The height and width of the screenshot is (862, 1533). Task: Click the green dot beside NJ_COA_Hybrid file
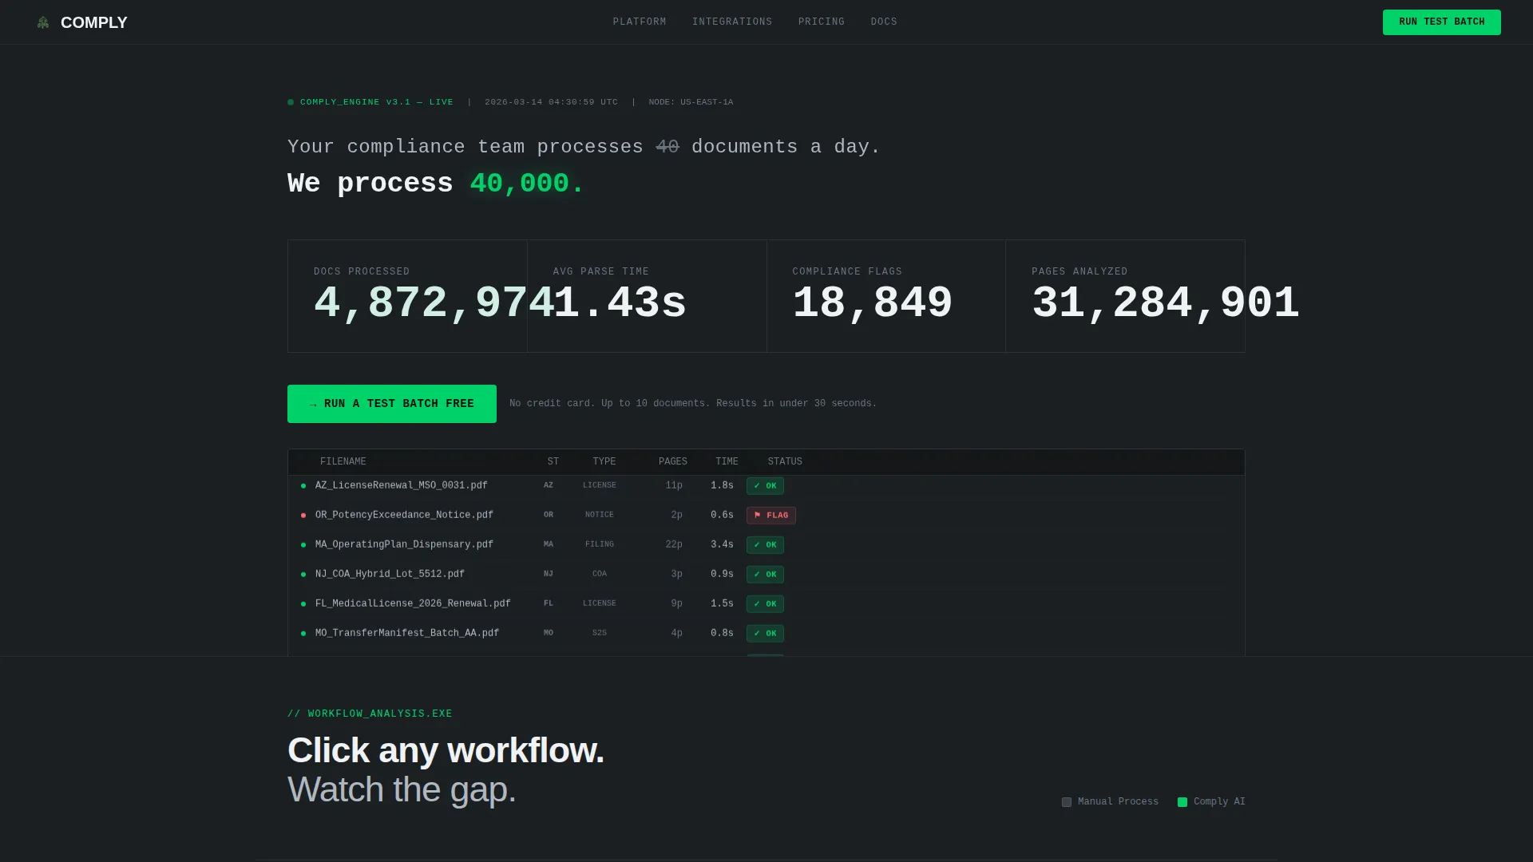point(303,575)
